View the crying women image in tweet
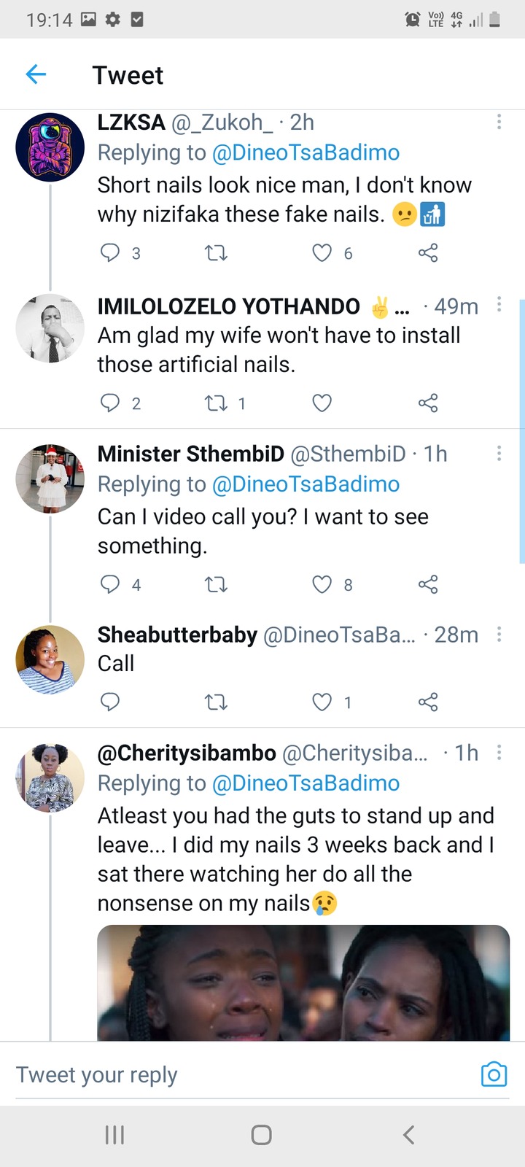This screenshot has width=525, height=1167. [303, 982]
